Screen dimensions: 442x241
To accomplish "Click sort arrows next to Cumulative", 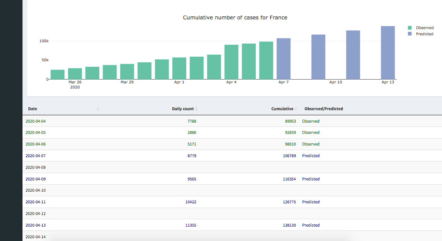I will (296, 109).
